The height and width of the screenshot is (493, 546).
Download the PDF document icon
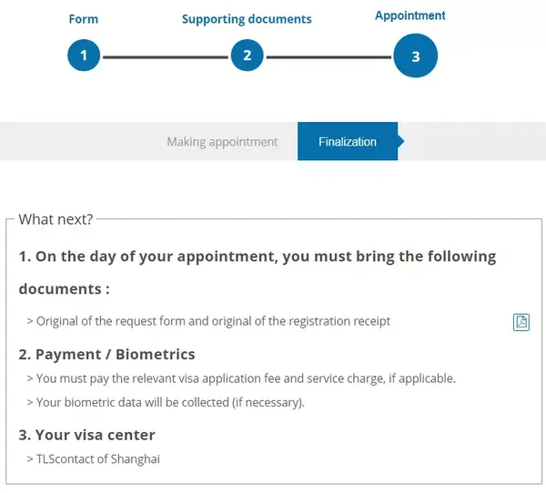coord(521,322)
